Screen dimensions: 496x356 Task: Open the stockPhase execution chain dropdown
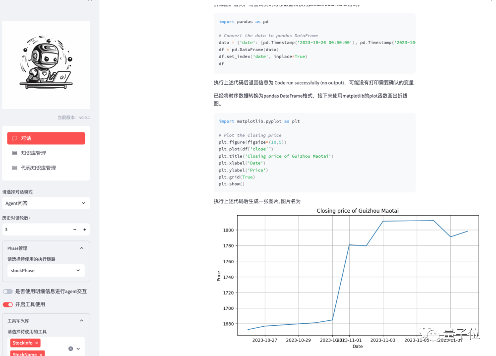coord(46,271)
